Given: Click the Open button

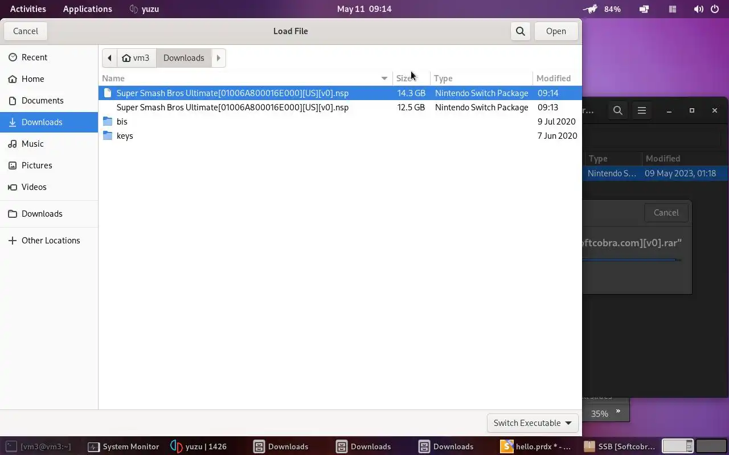Looking at the screenshot, I should coord(556,31).
